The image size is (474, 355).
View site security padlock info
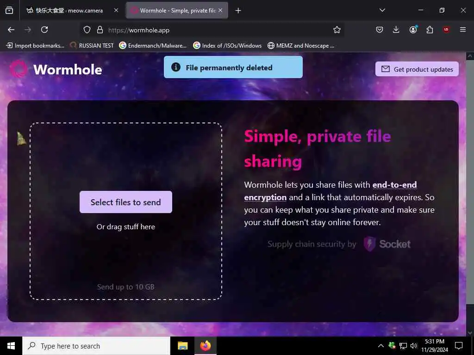coord(100,30)
